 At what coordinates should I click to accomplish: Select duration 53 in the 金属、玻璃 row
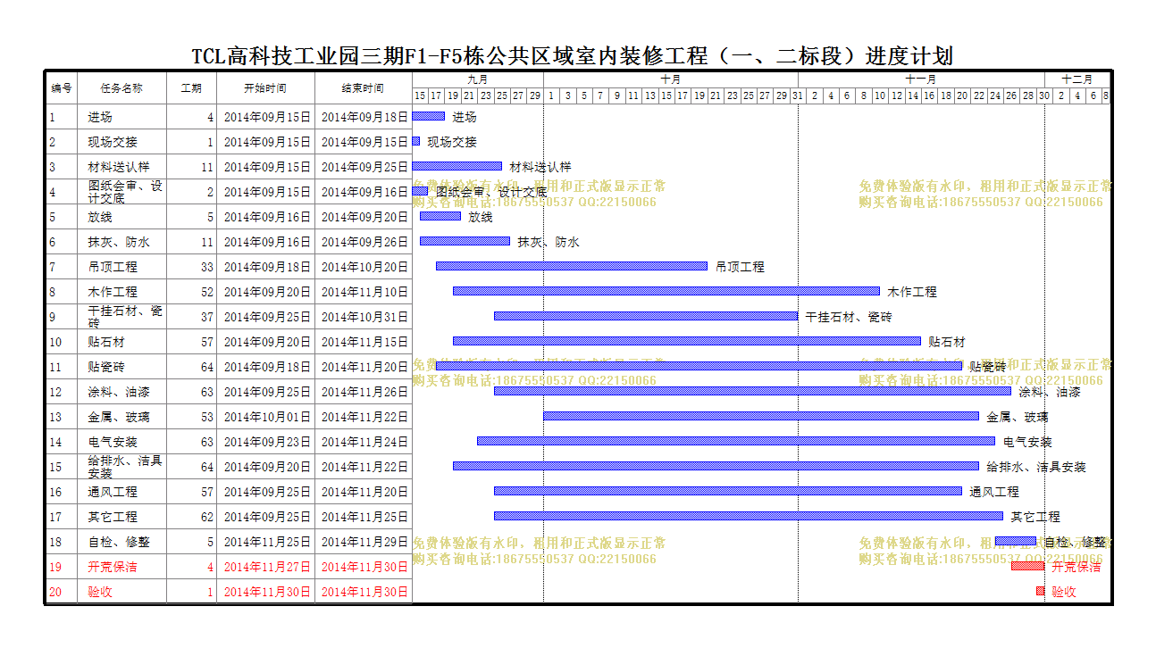207,417
